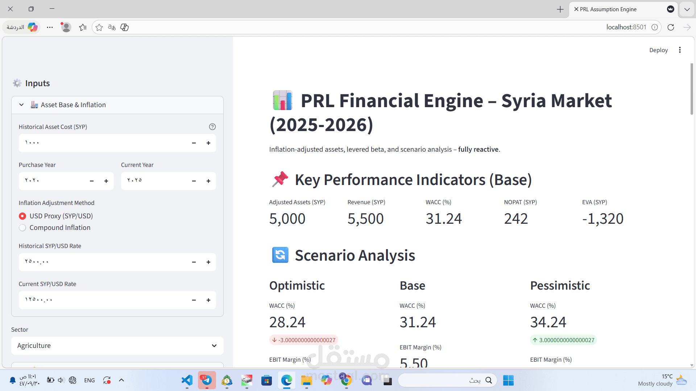Viewport: 696px width, 391px height.
Task: Increase the Purchase Year value
Action: (x=106, y=181)
